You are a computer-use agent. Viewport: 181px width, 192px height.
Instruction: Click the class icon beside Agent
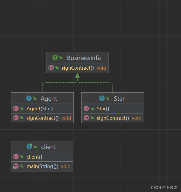click(29, 98)
